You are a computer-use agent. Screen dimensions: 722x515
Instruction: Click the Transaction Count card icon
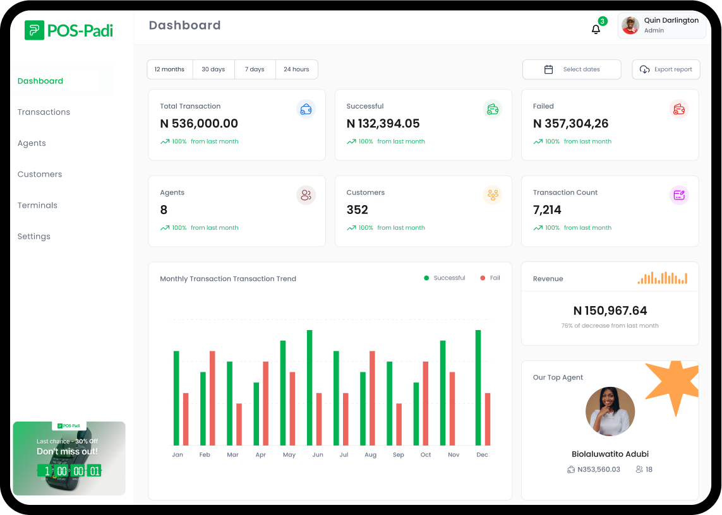pyautogui.click(x=679, y=195)
